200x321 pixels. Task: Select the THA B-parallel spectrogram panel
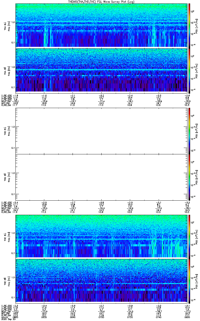pyautogui.click(x=101, y=70)
